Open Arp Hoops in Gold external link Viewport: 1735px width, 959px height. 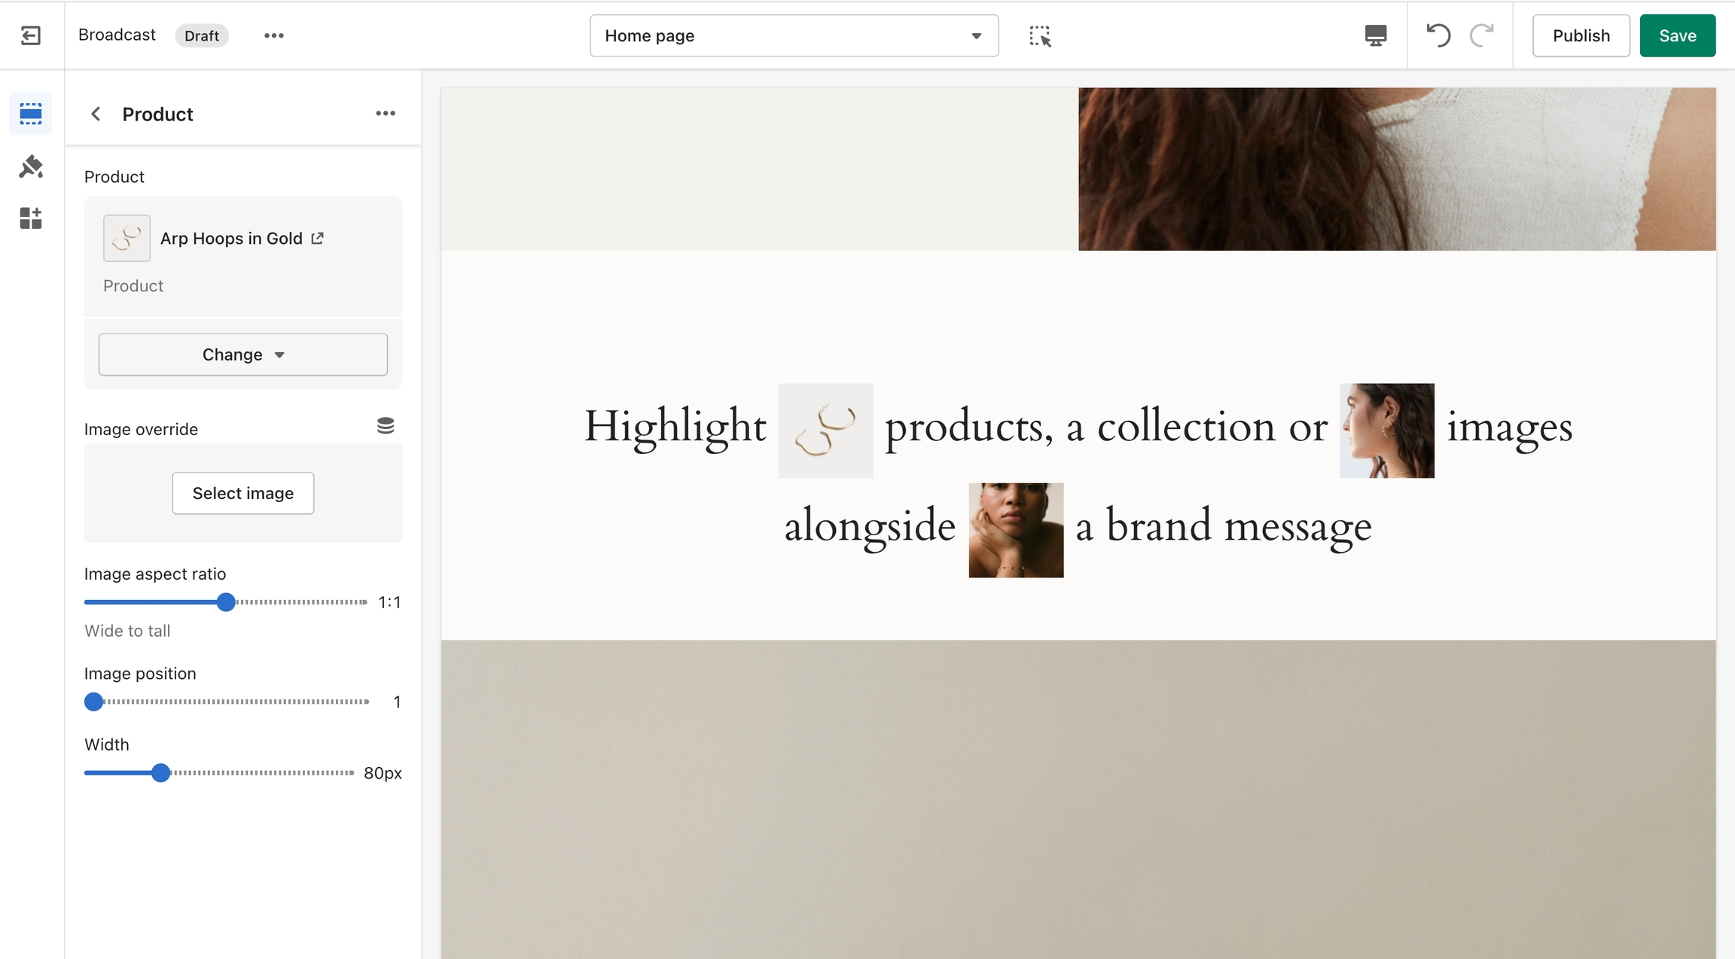[318, 238]
